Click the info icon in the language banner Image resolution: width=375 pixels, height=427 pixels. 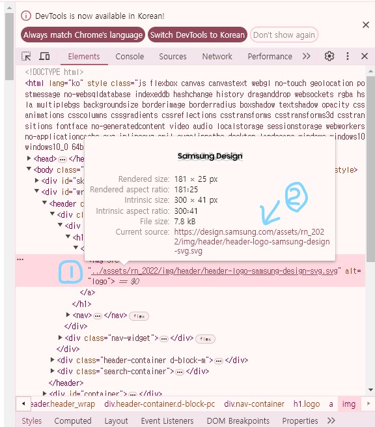[x=26, y=16]
